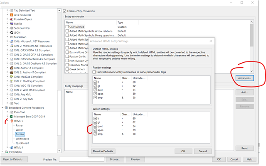Click the Help button in Options window

249,159
